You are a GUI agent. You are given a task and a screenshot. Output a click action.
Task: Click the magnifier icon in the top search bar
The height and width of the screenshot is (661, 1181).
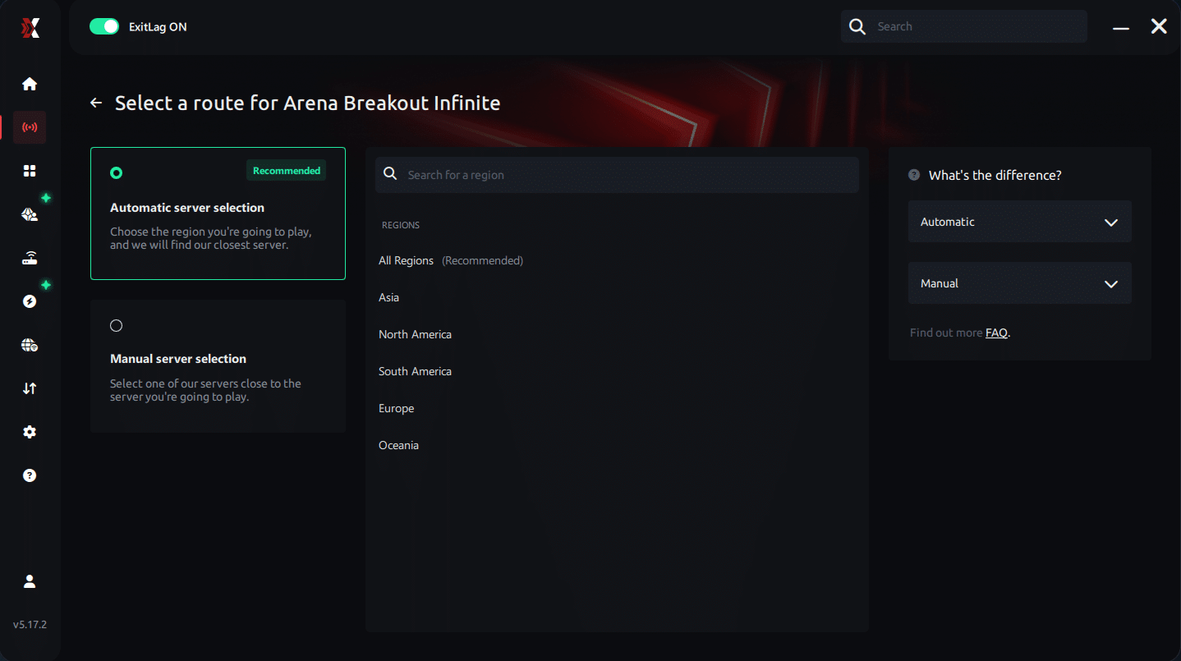pyautogui.click(x=857, y=26)
